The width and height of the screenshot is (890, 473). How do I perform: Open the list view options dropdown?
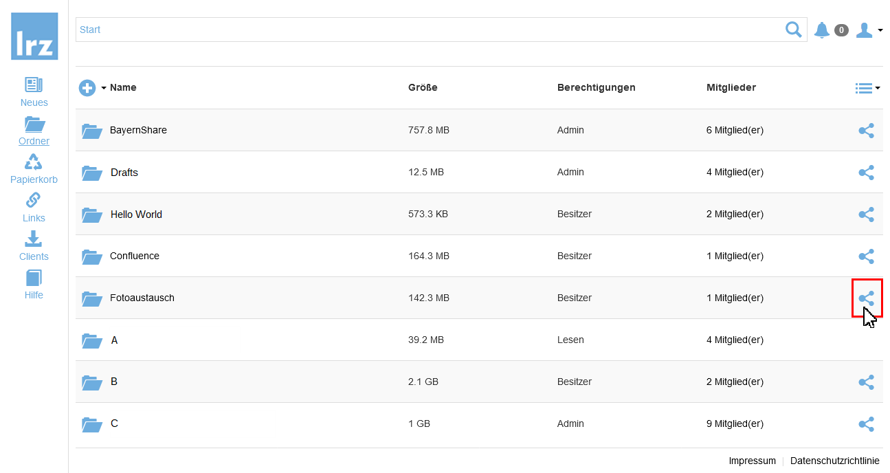point(867,88)
